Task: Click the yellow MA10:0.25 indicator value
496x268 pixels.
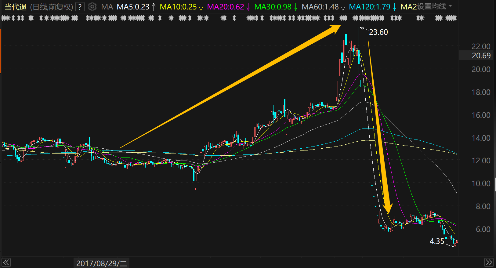Action: click(x=178, y=7)
